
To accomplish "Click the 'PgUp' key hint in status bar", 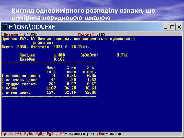I will click(40, 134).
